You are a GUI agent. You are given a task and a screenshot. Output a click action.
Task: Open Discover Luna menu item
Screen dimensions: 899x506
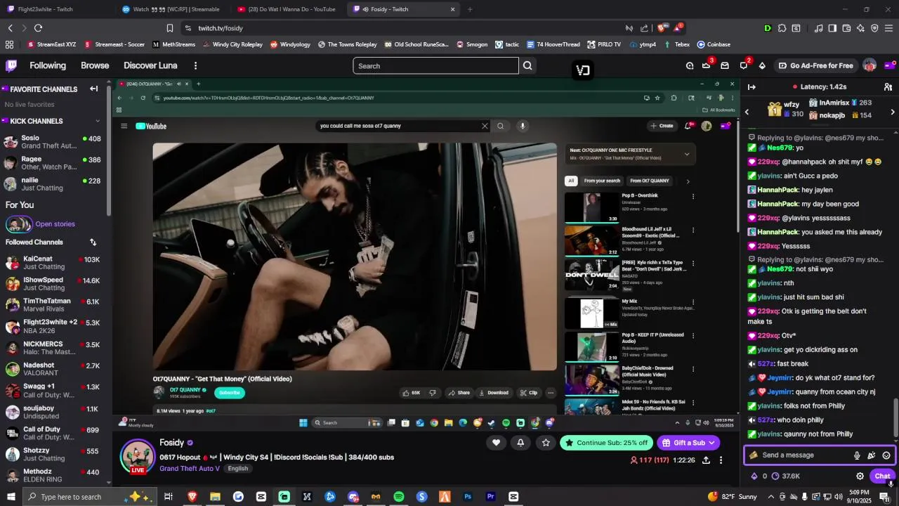(150, 65)
